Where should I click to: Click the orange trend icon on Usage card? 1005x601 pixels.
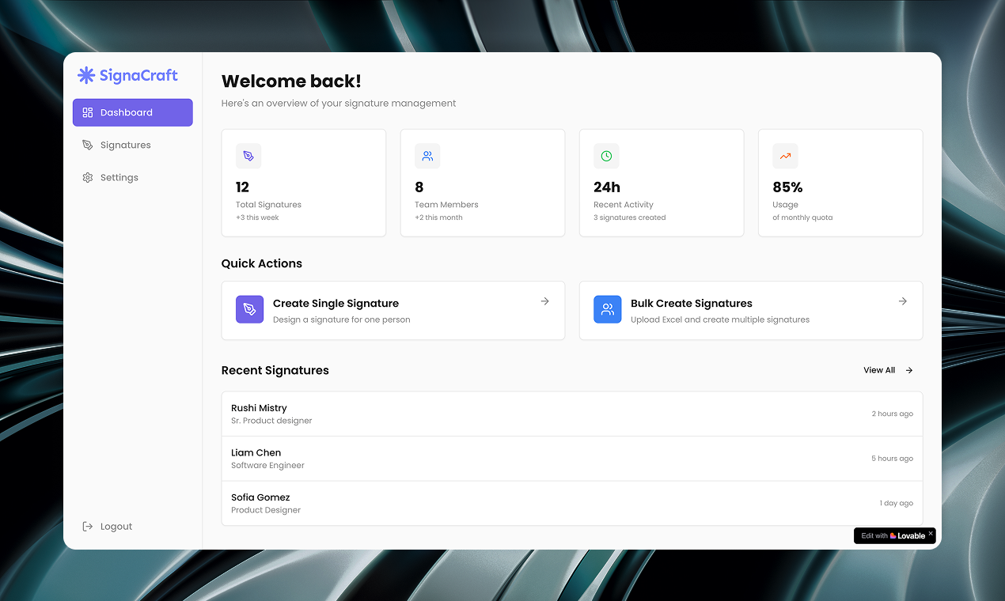pyautogui.click(x=785, y=156)
